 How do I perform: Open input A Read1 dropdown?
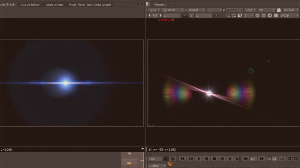[197, 10]
